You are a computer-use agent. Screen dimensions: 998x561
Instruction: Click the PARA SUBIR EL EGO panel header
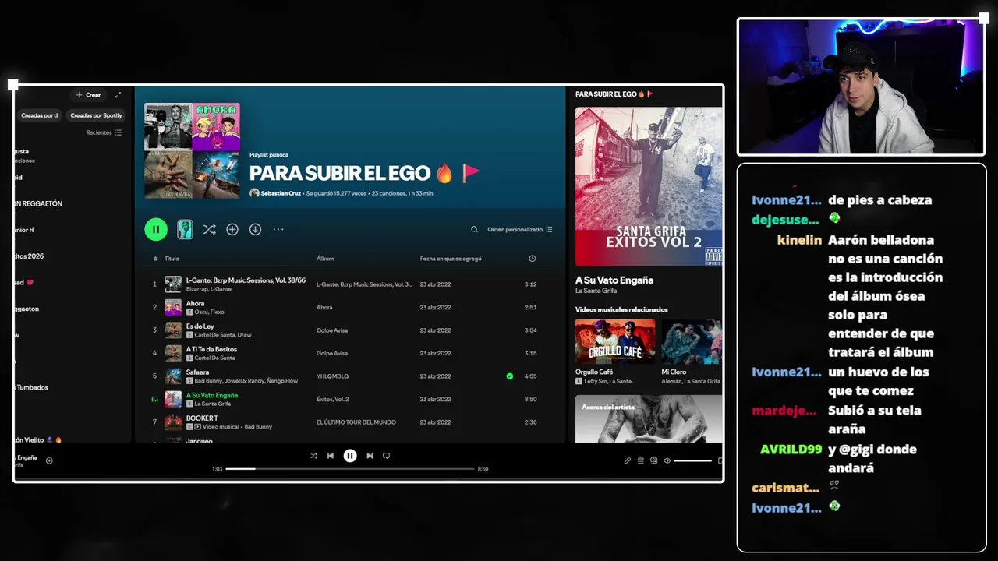tap(614, 94)
